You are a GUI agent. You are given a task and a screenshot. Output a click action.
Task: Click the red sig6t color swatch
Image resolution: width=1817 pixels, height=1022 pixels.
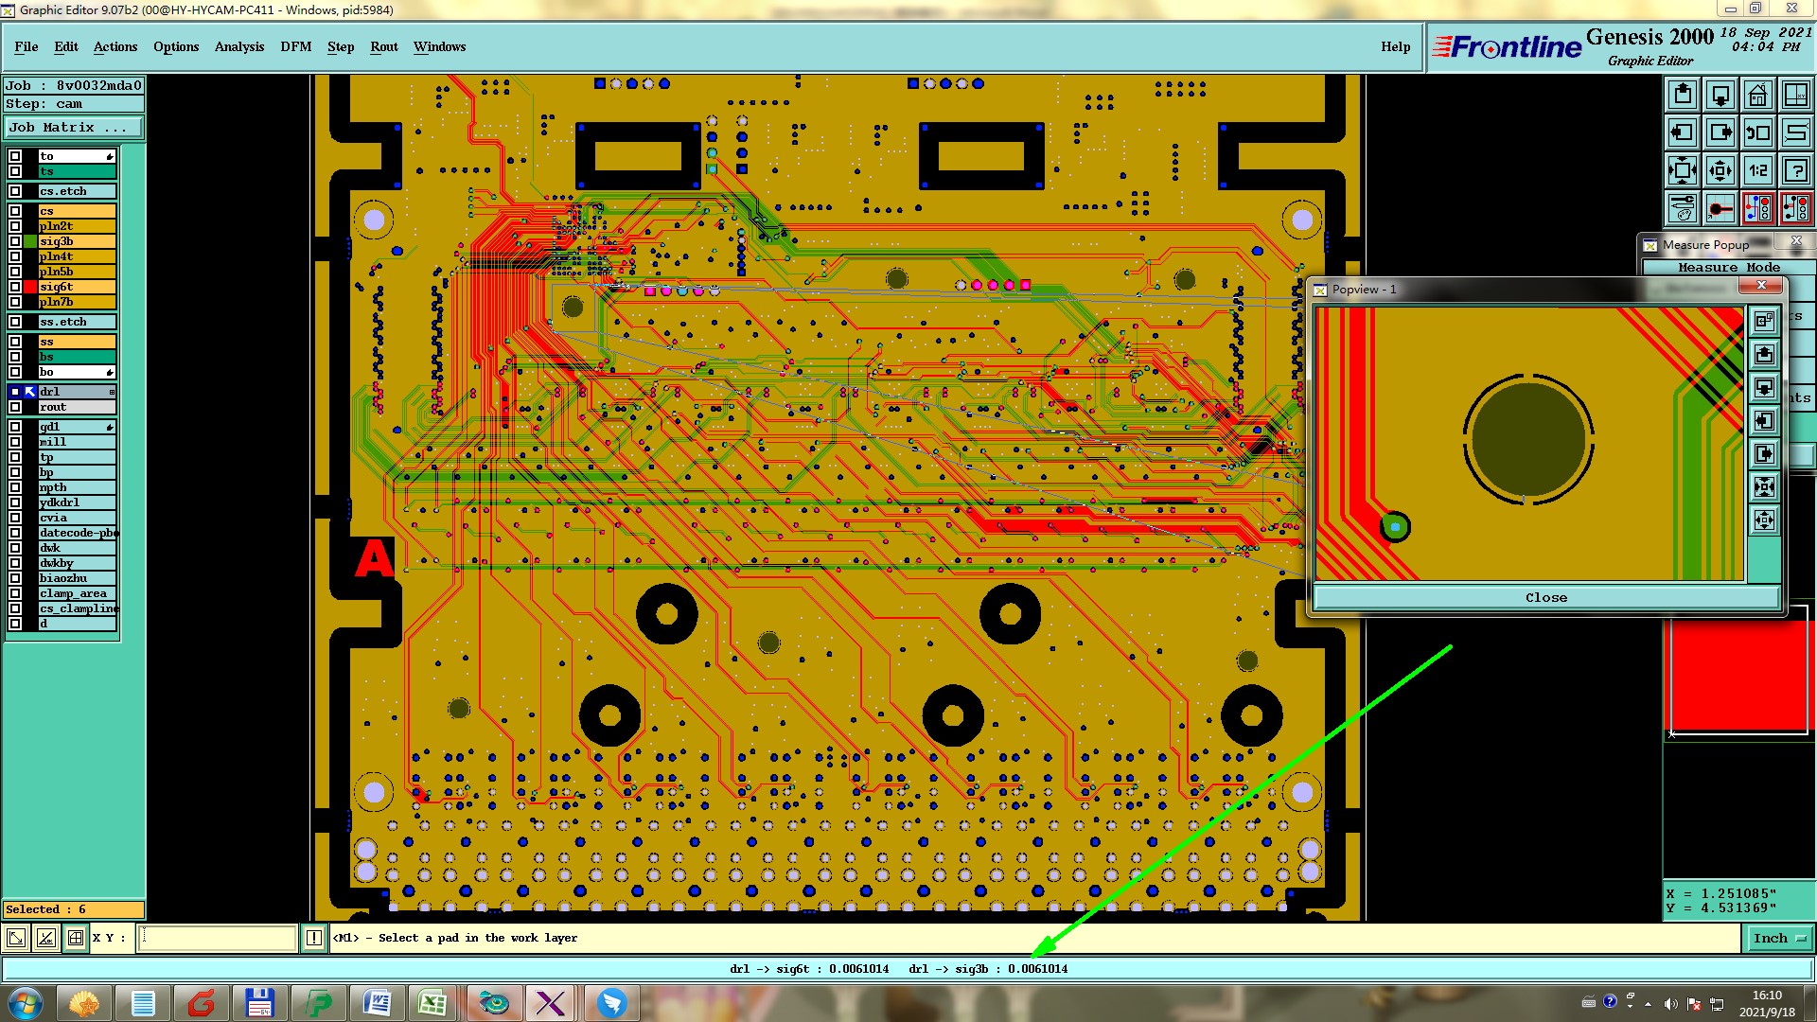coord(30,287)
